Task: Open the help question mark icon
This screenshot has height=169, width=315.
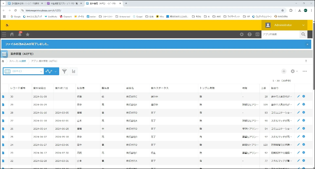Action: pos(249,34)
